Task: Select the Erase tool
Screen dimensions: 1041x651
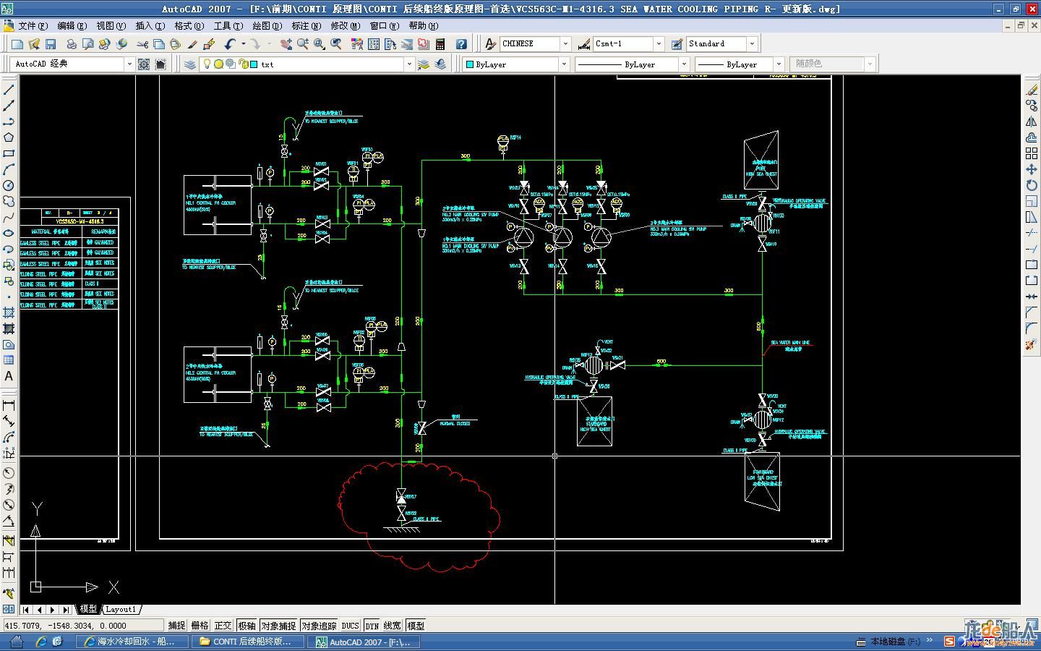Action: coord(1032,90)
